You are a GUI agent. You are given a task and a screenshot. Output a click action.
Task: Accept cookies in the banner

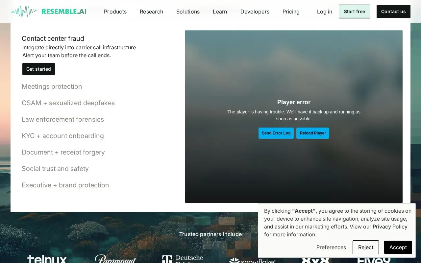point(398,247)
